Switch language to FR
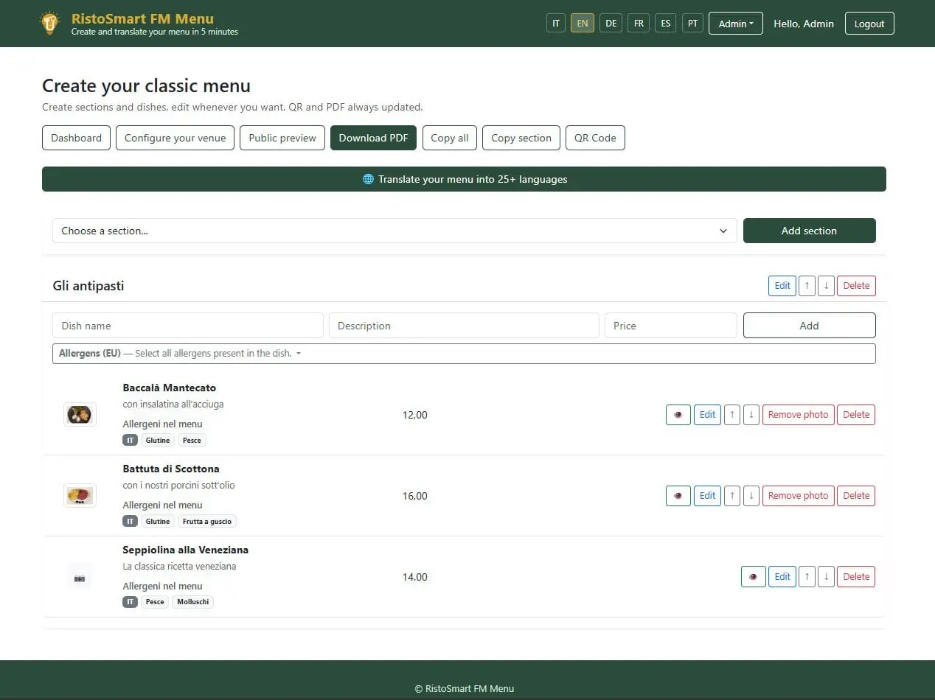The image size is (935, 700). click(x=639, y=24)
